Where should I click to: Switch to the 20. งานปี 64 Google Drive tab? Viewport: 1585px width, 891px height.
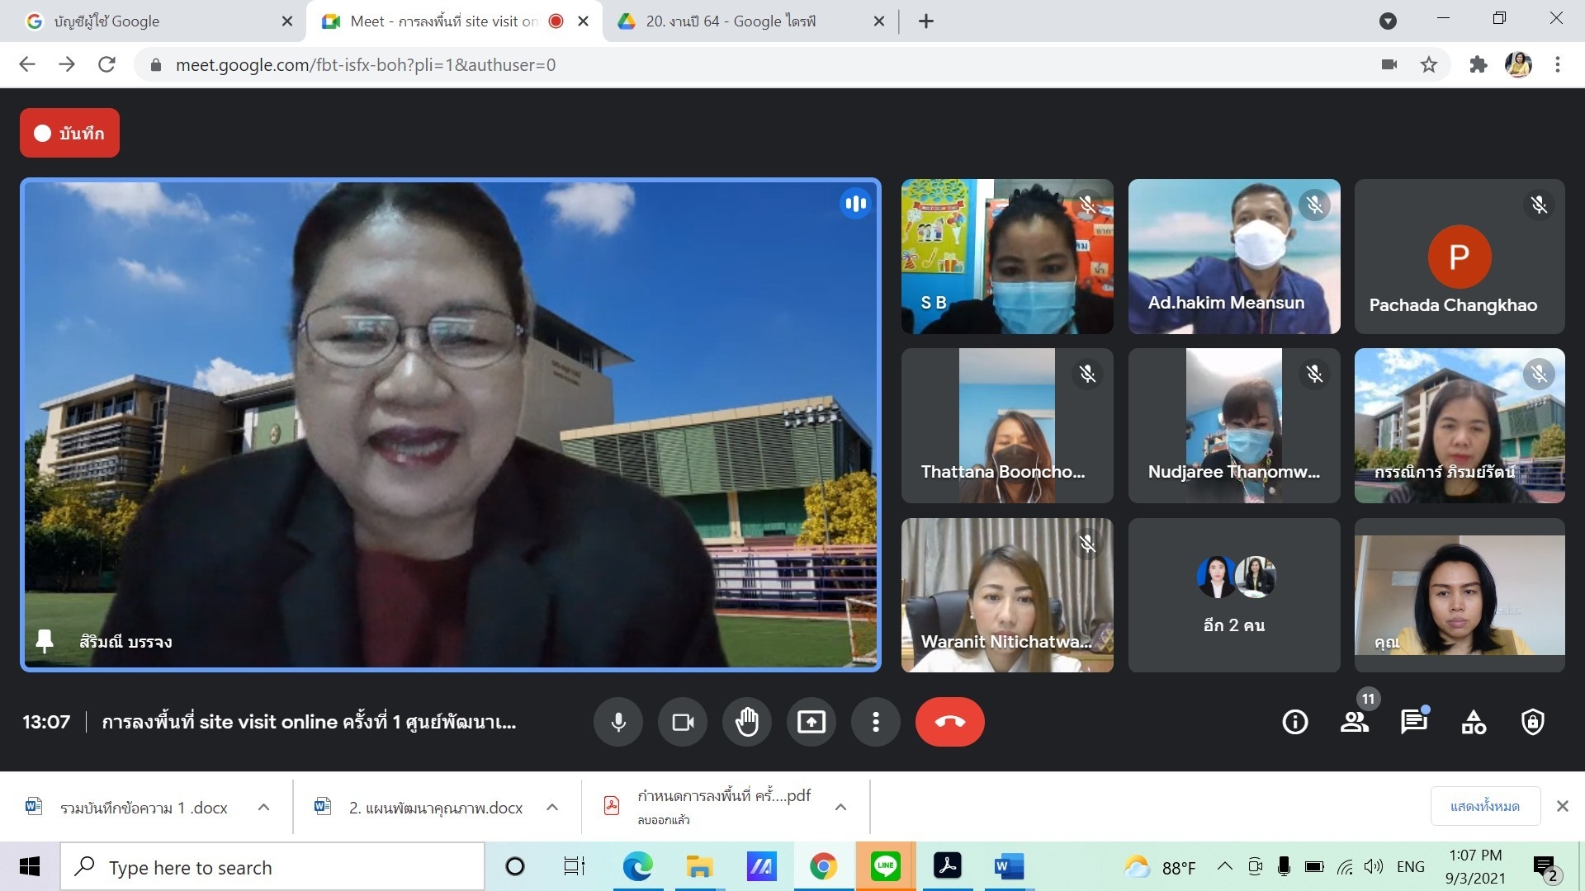pyautogui.click(x=731, y=21)
